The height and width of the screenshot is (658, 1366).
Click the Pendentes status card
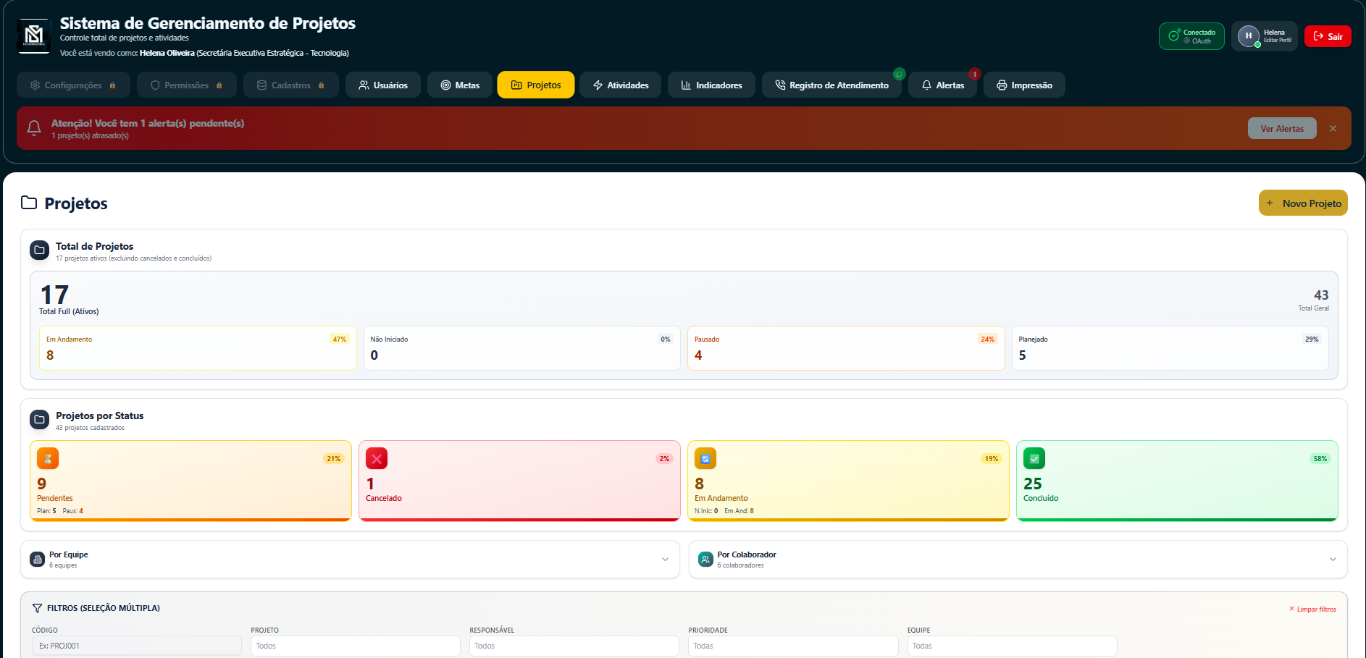click(x=190, y=481)
